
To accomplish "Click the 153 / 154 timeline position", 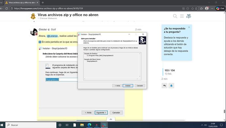I will click(170, 70).
